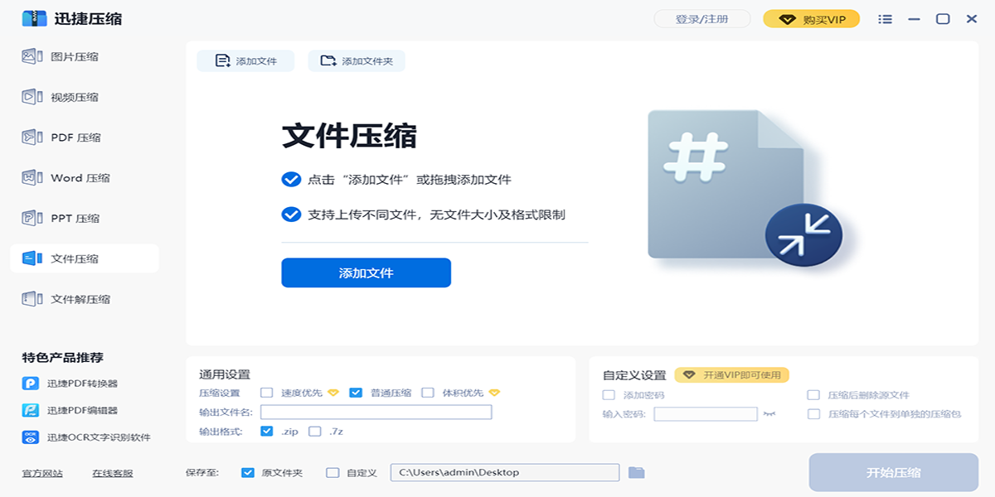
Task: Open the hamburger menu icon in title bar
Action: point(885,19)
